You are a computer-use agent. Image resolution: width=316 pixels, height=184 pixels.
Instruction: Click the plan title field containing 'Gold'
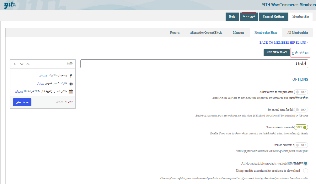coord(194,64)
